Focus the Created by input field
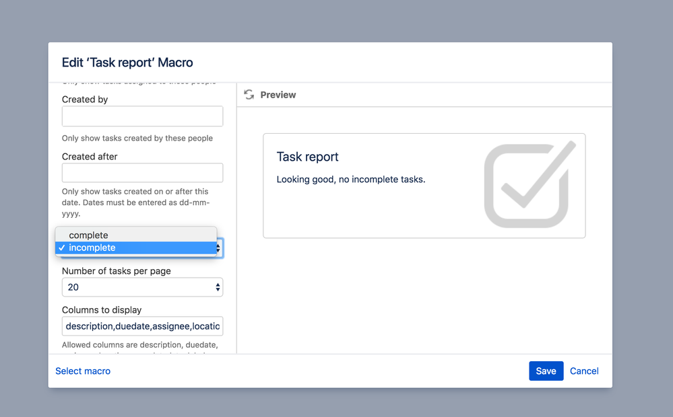The image size is (673, 417). (142, 116)
